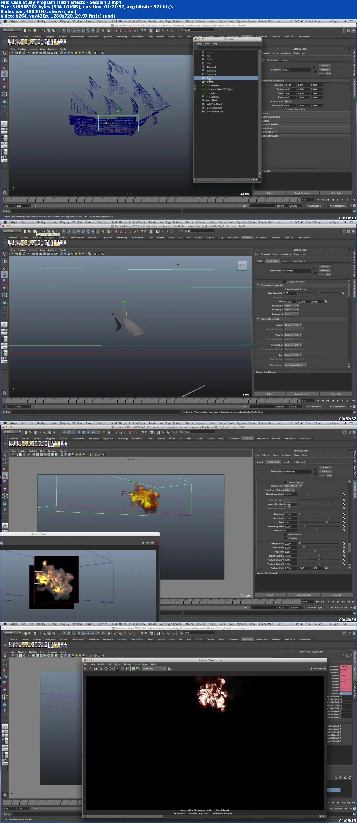This screenshot has height=823, width=357.
Task: Open the Density Dynamic Grid dropdown
Action: pyautogui.click(x=293, y=325)
